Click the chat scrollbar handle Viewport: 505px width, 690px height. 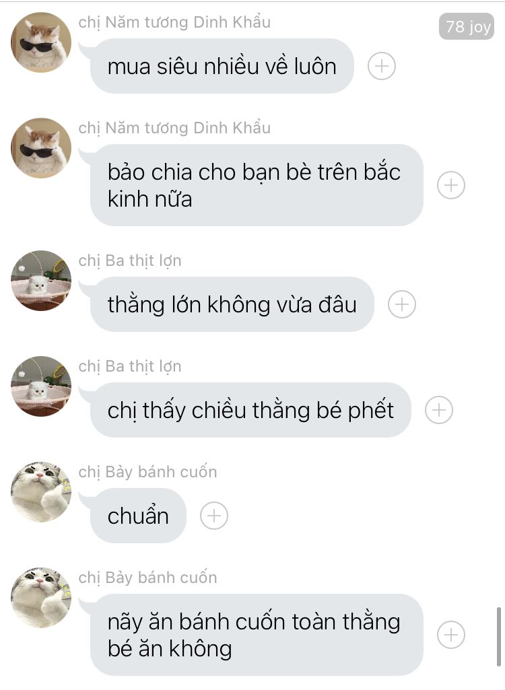498,637
